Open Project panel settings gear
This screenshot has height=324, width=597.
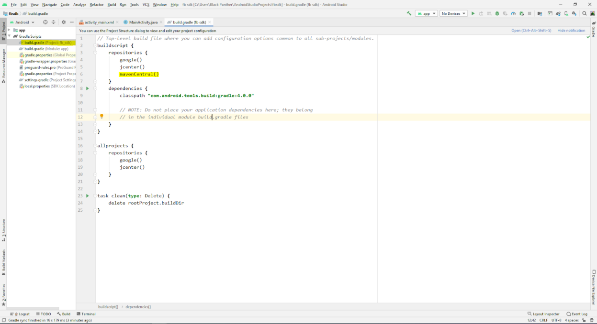click(63, 22)
